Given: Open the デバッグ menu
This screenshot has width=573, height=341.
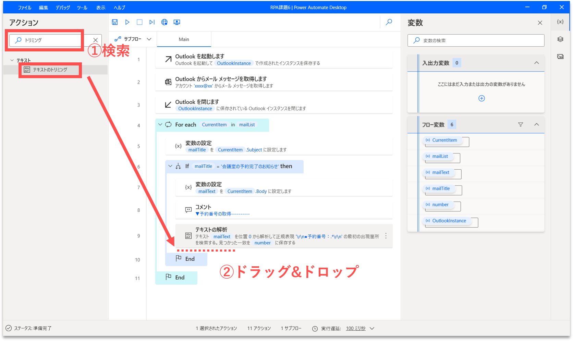Looking at the screenshot, I should pyautogui.click(x=63, y=8).
